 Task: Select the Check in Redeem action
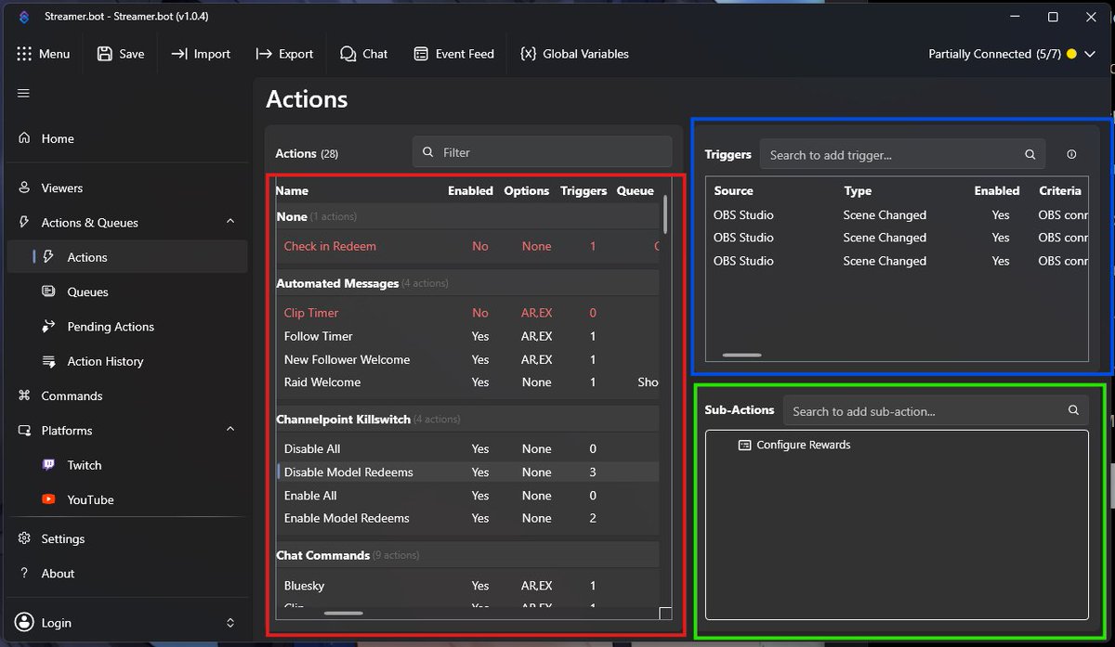click(467, 246)
